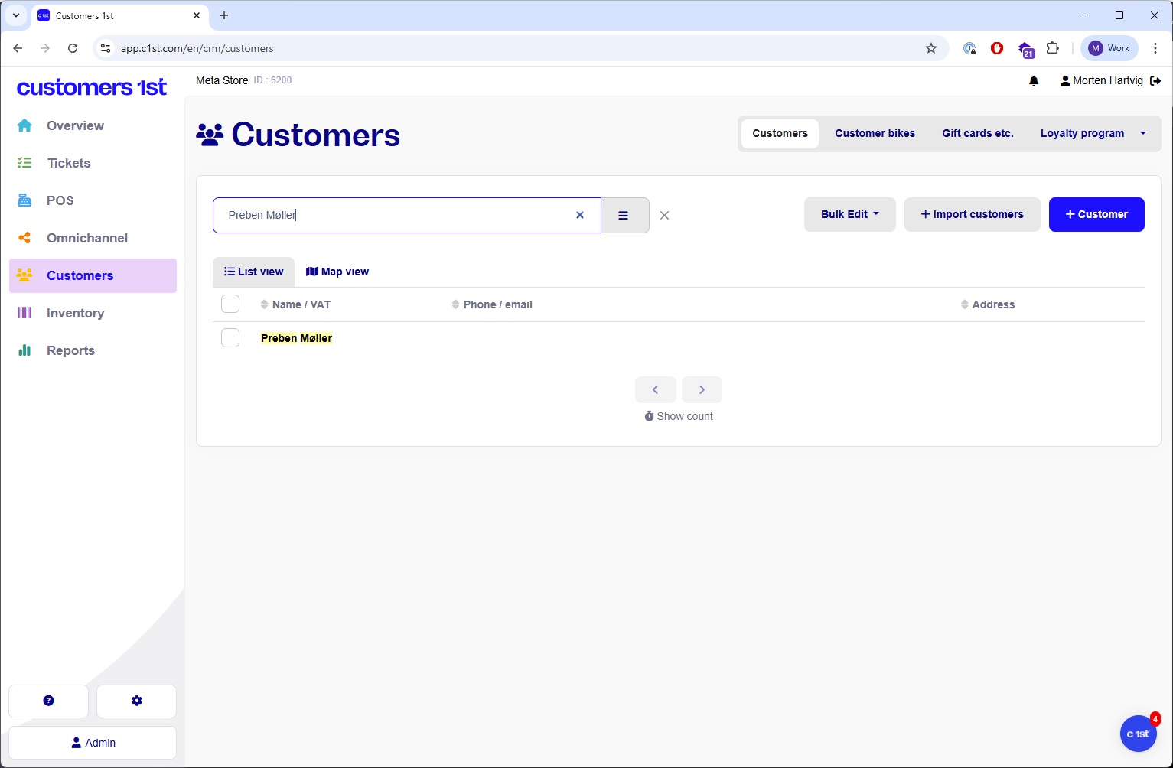Open notifications bell icon
The width and height of the screenshot is (1173, 768).
pyautogui.click(x=1034, y=81)
